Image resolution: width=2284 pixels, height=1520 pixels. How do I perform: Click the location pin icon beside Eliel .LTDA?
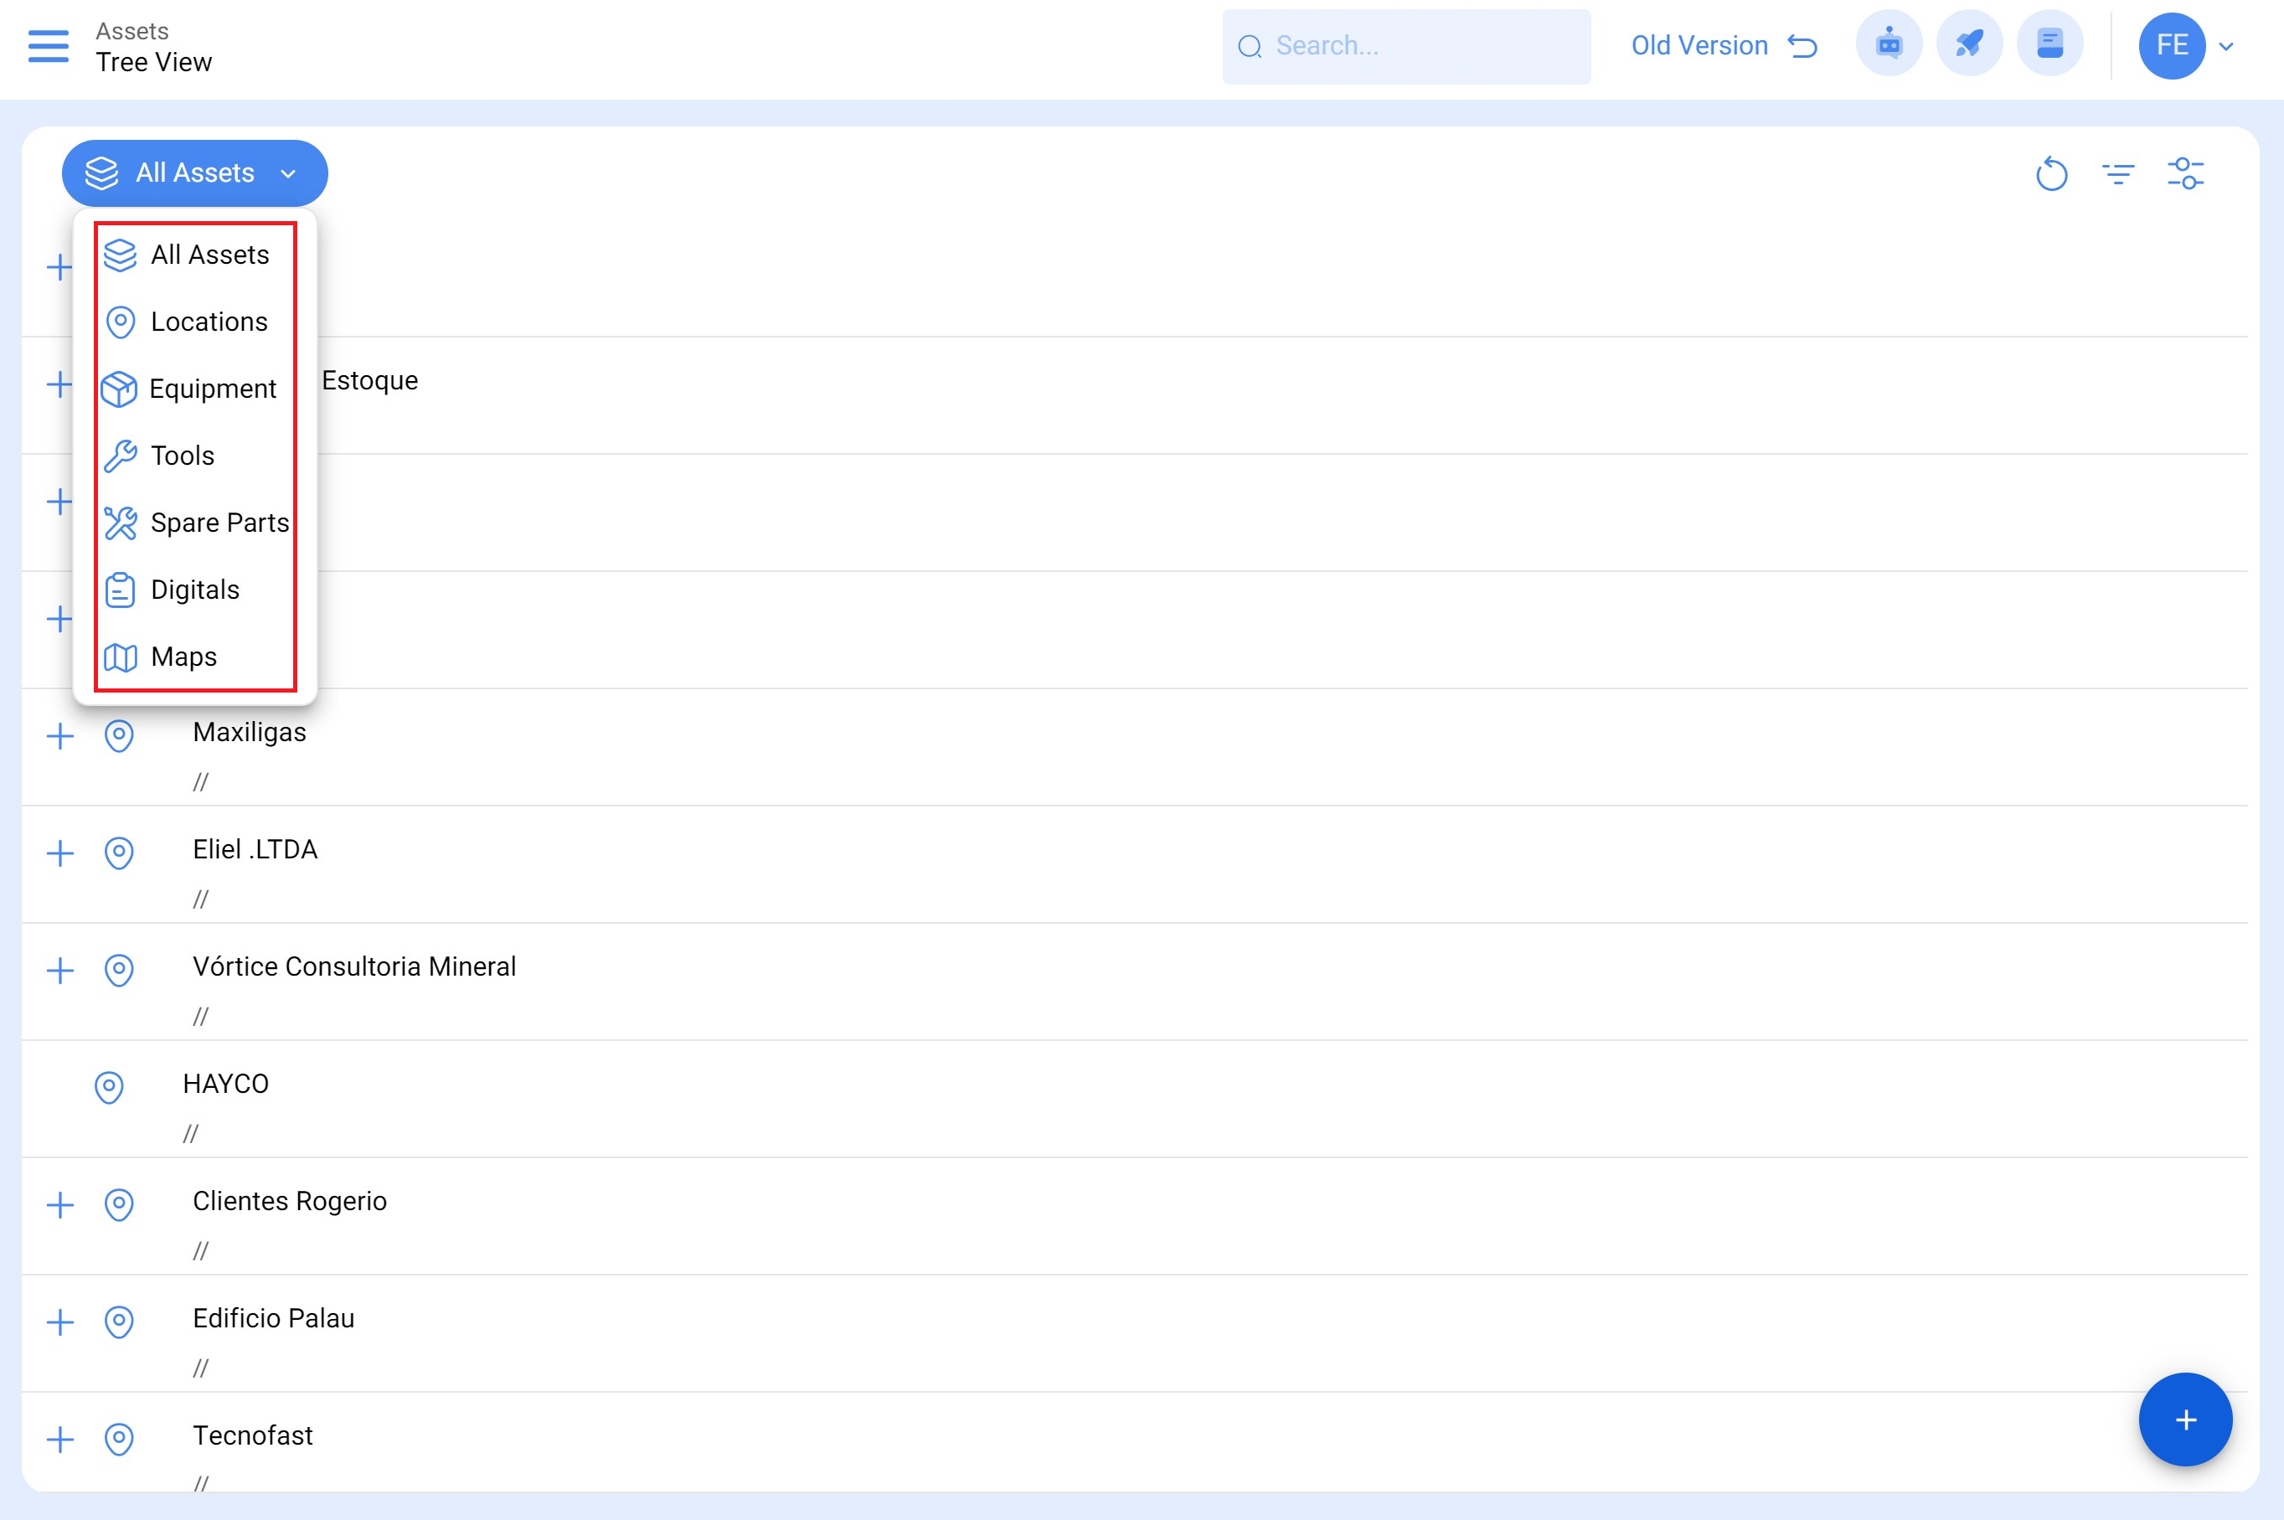click(x=119, y=853)
